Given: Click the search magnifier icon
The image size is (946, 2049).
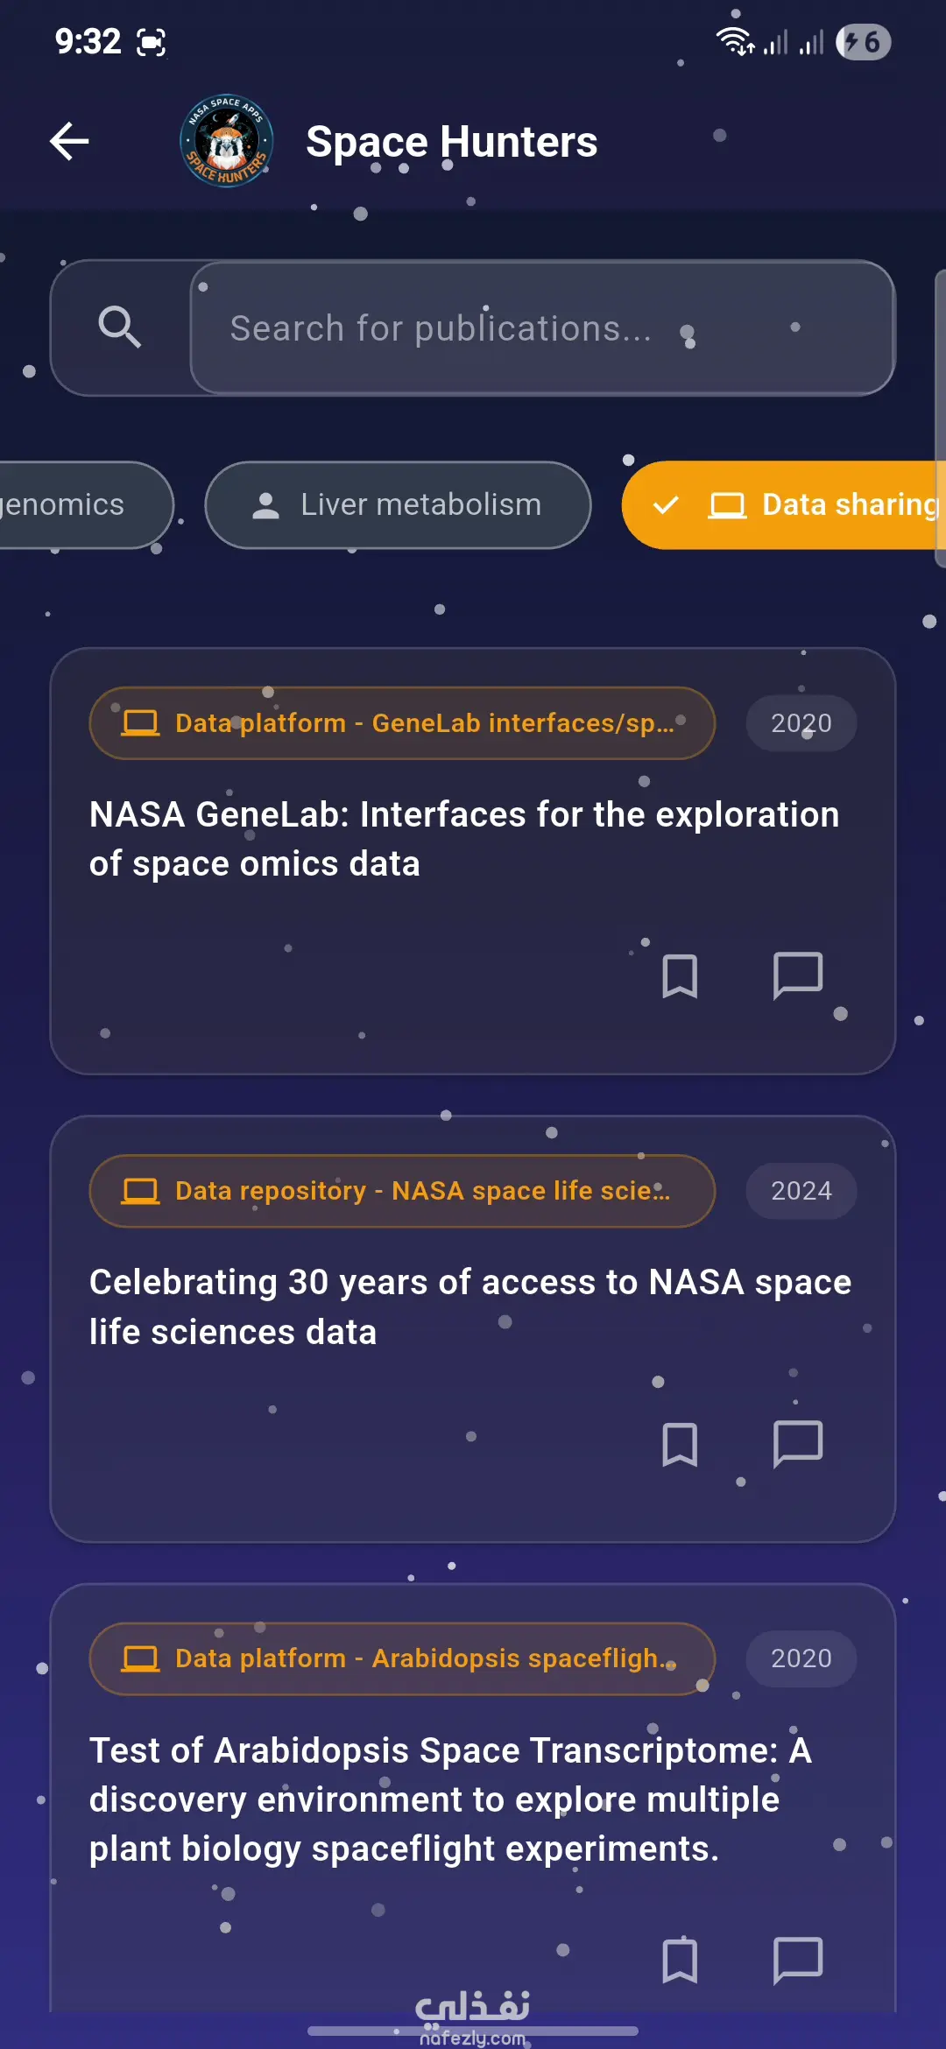Looking at the screenshot, I should coord(120,327).
